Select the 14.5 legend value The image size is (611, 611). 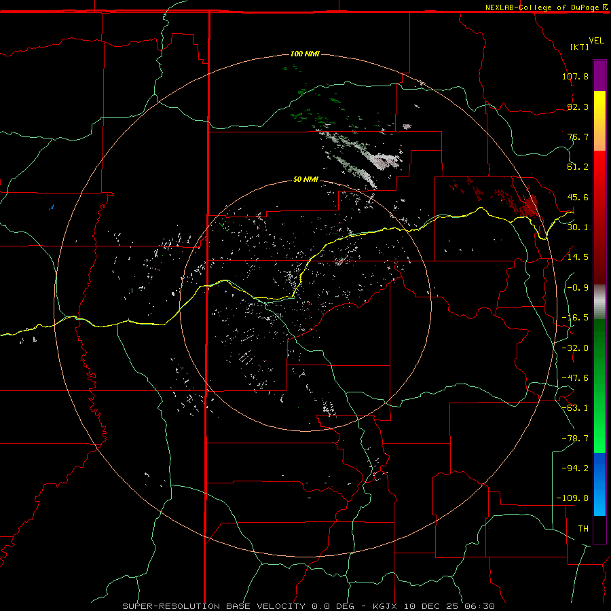[x=578, y=257]
